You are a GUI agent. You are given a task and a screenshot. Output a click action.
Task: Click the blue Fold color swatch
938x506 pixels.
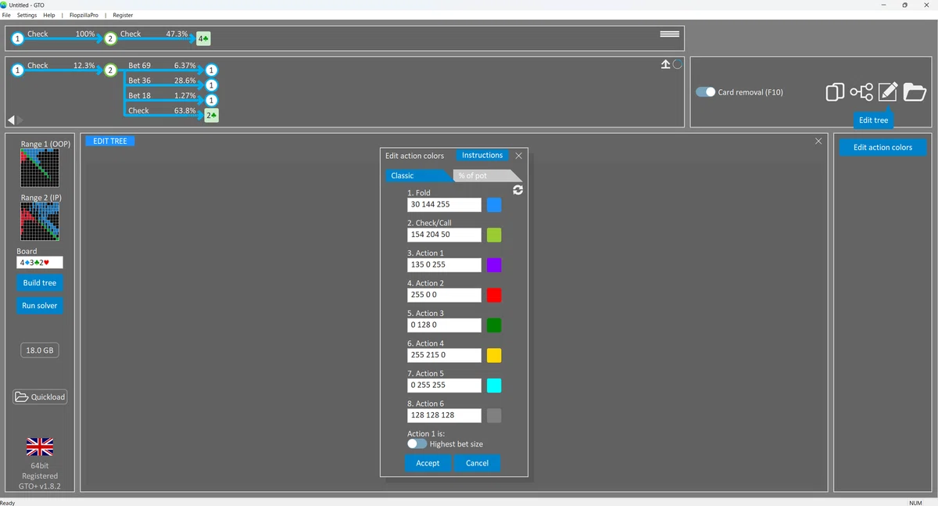(494, 205)
